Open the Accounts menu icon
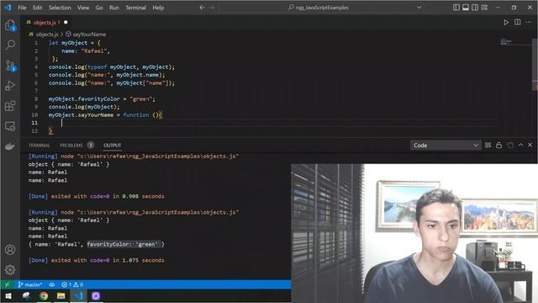Image resolution: width=538 pixels, height=303 pixels. click(x=10, y=249)
